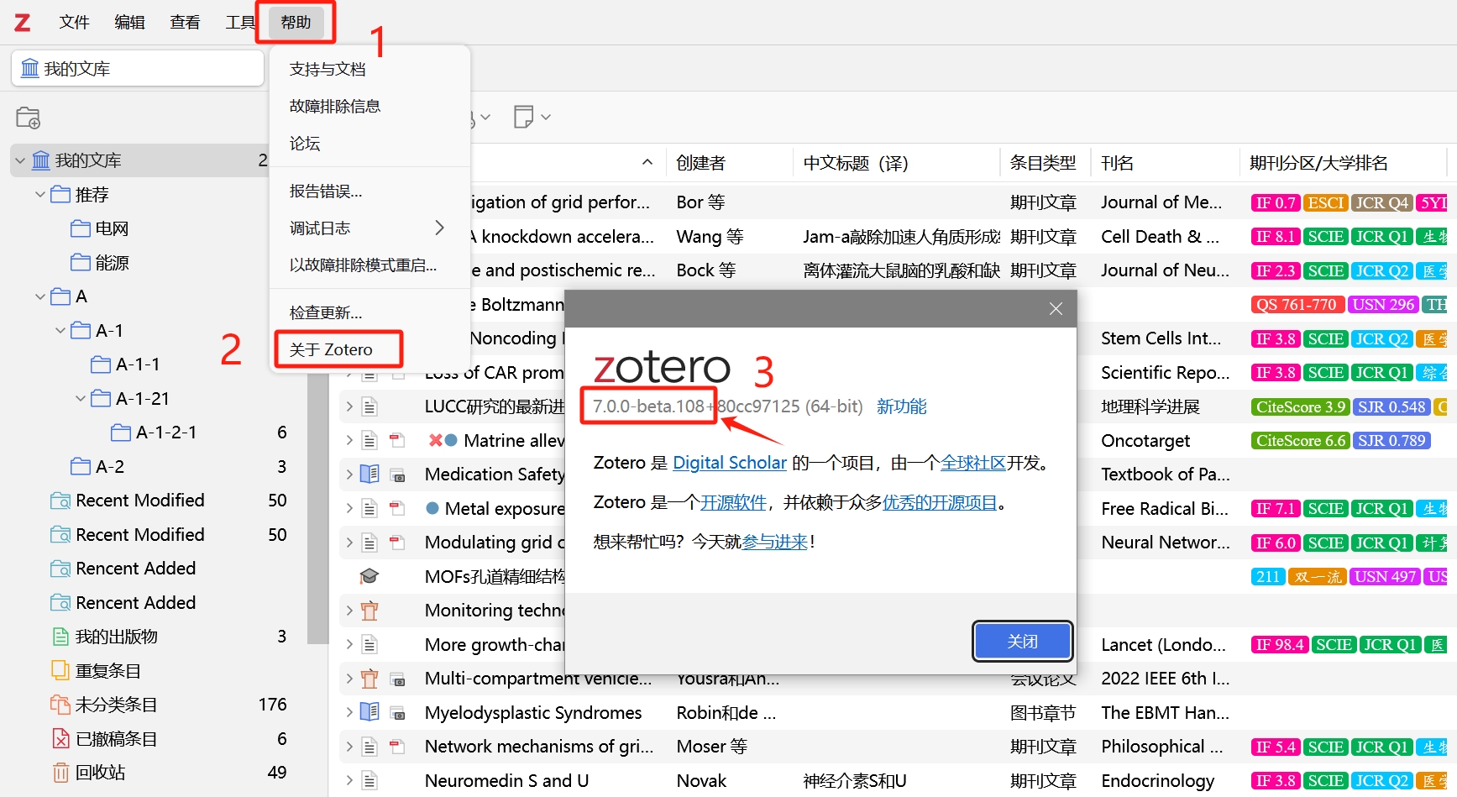The height and width of the screenshot is (797, 1457).
Task: Click the 关闭 button in the Zotero dialog
Action: [1022, 641]
